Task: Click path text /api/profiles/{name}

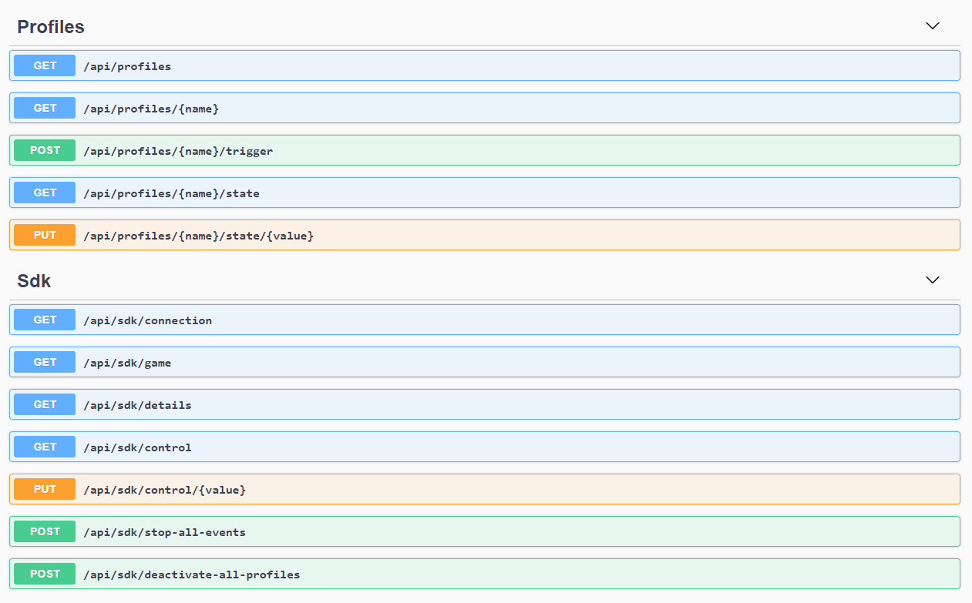Action: 151,109
